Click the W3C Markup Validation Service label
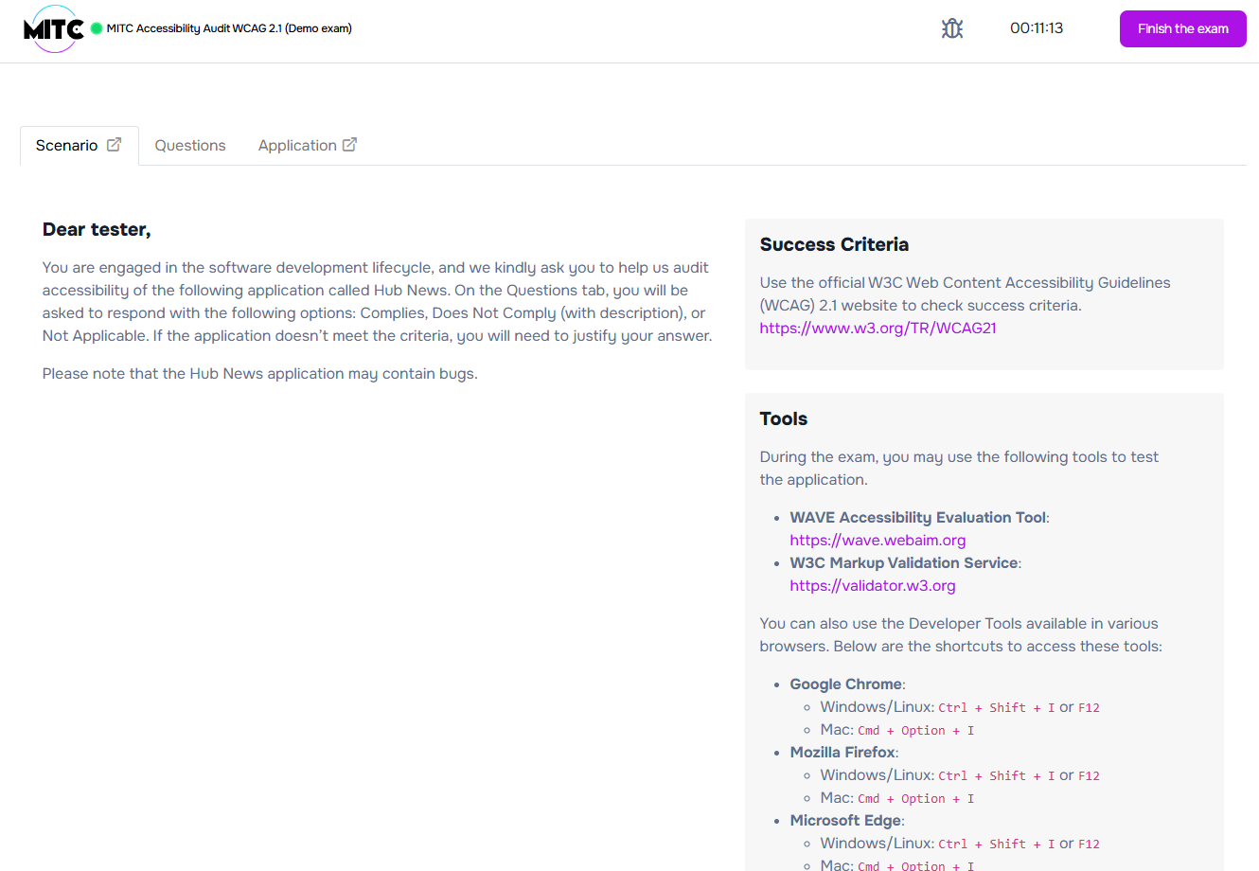This screenshot has width=1259, height=871. 903,562
